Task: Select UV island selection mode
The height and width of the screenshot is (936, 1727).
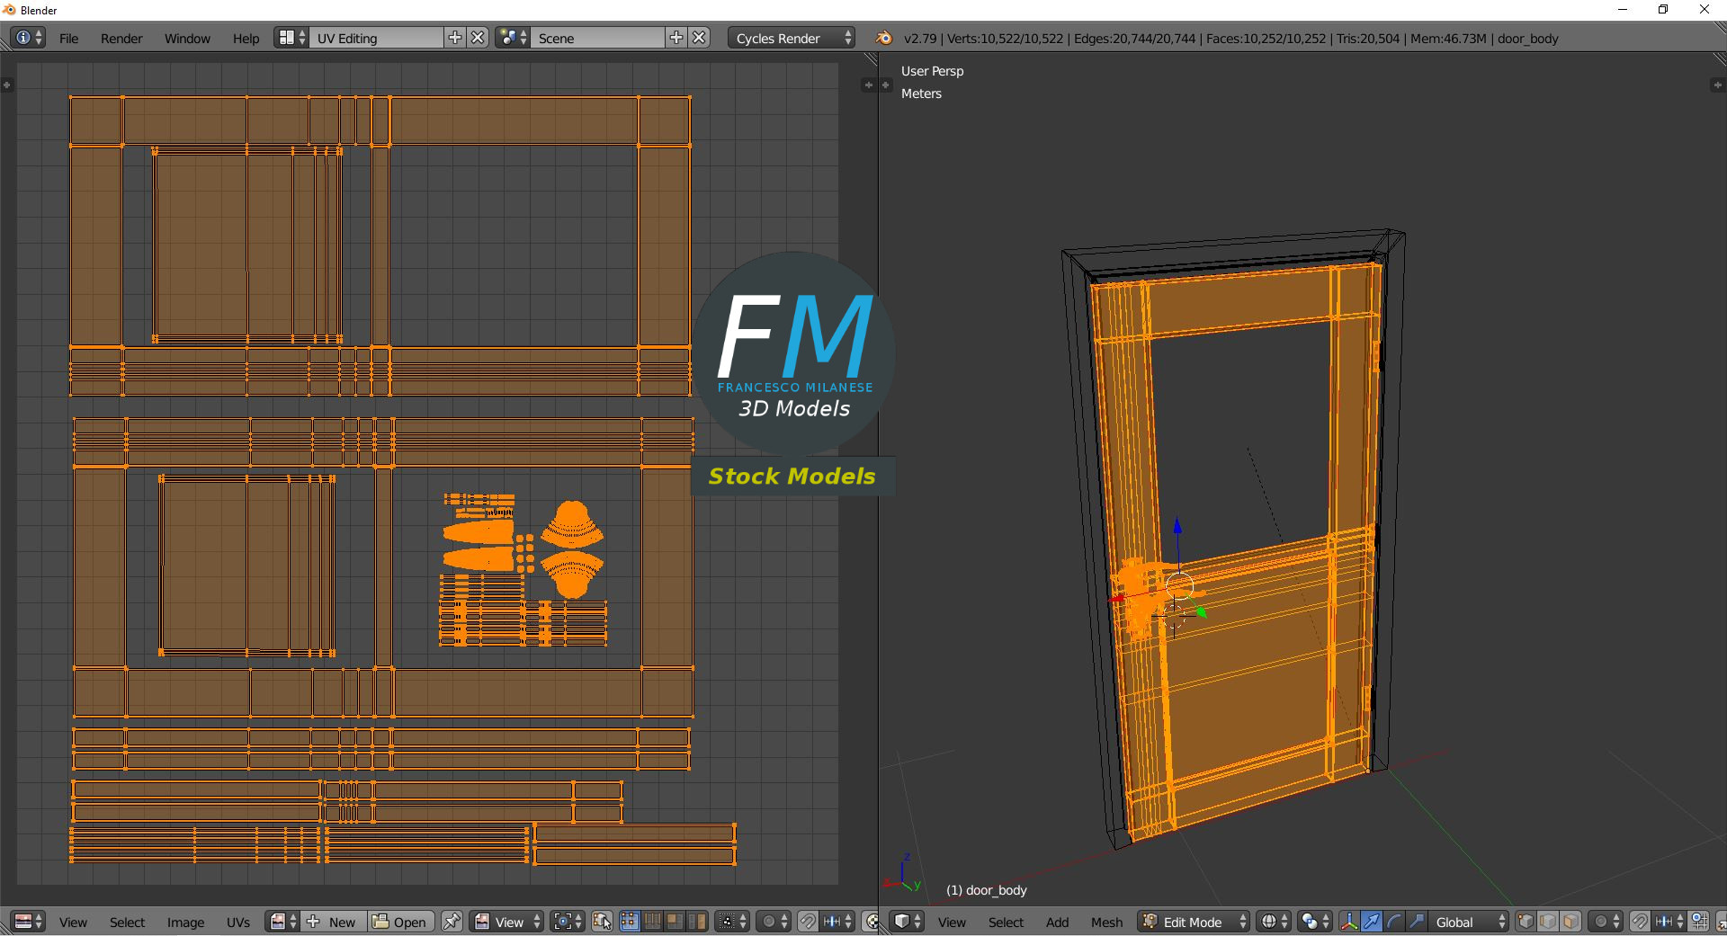Action: point(697,922)
